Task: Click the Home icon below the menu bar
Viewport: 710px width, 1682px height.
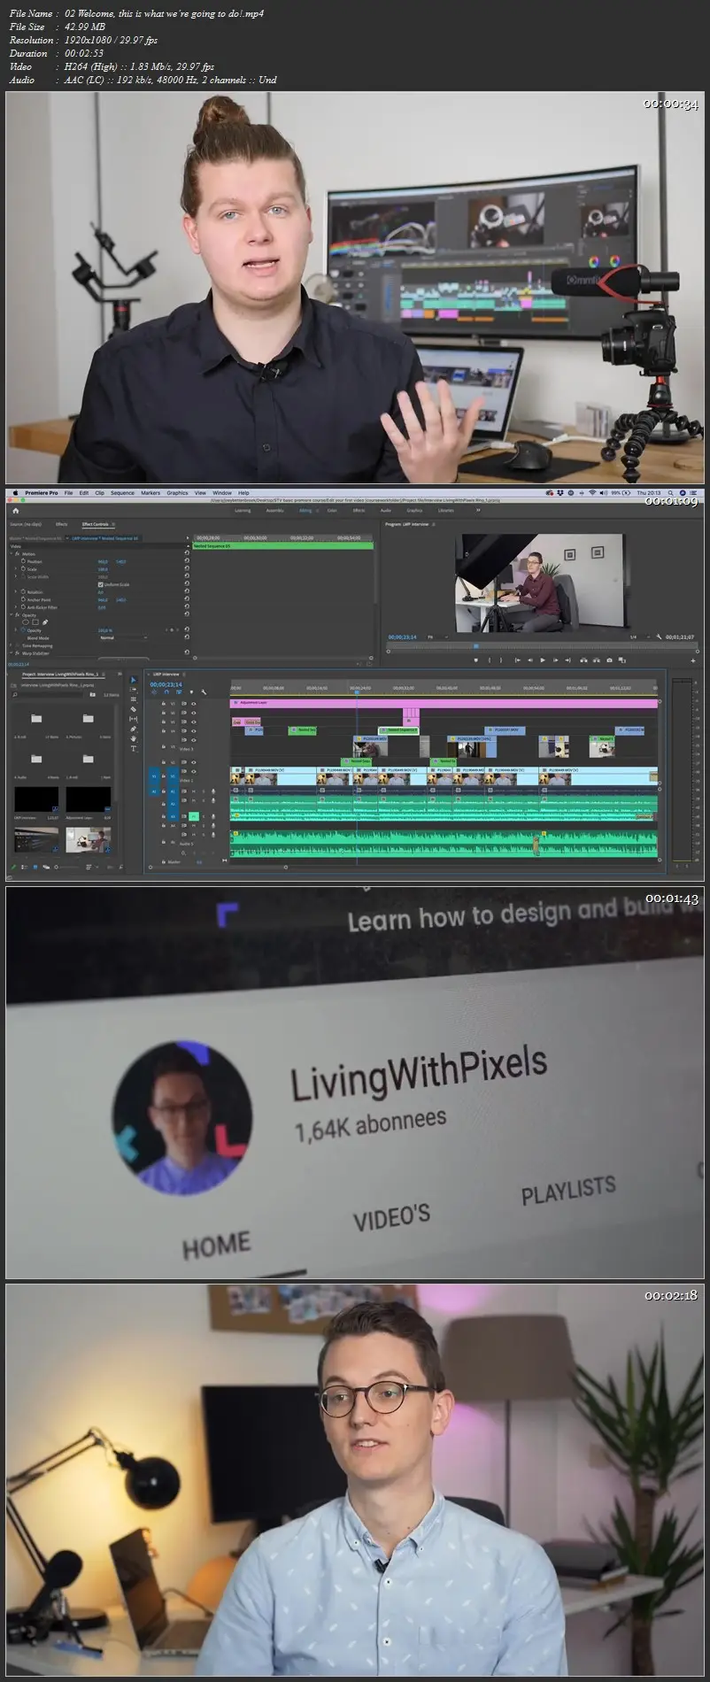Action: [15, 511]
